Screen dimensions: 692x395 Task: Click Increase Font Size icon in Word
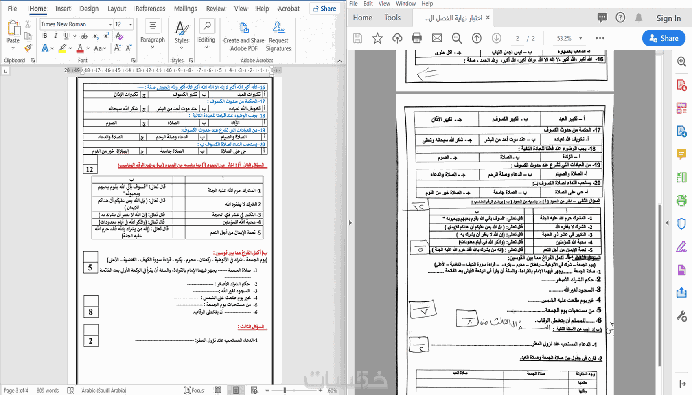pyautogui.click(x=118, y=48)
